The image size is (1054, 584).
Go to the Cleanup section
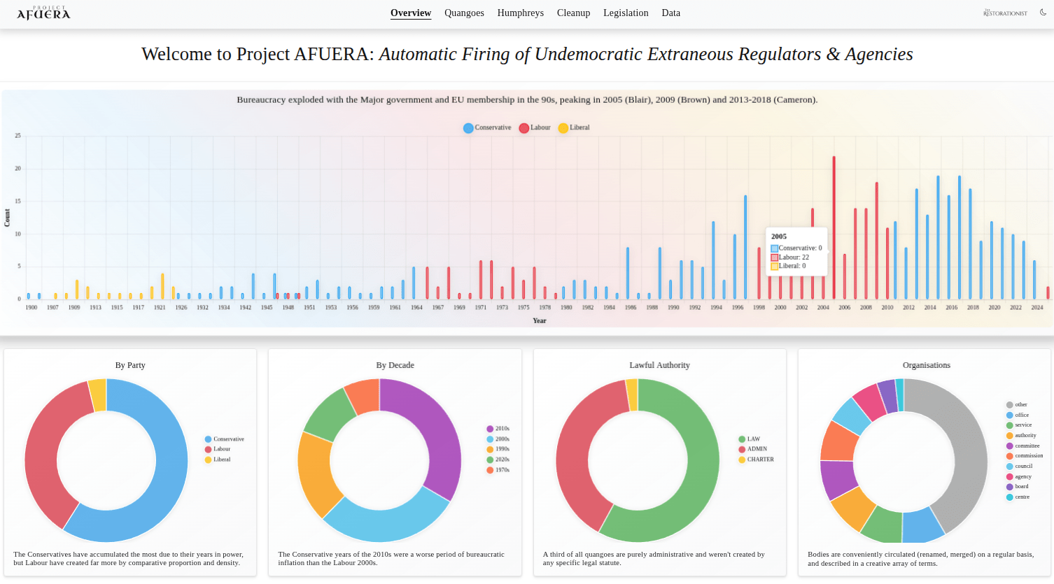pyautogui.click(x=573, y=13)
